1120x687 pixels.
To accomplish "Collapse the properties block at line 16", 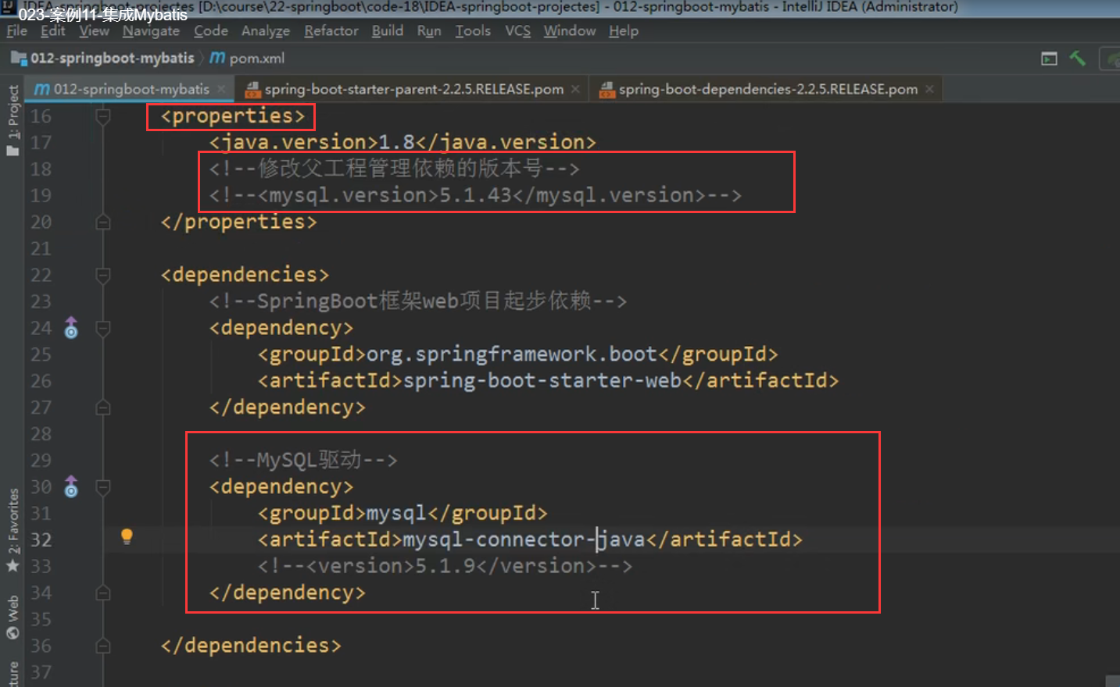I will 102,116.
